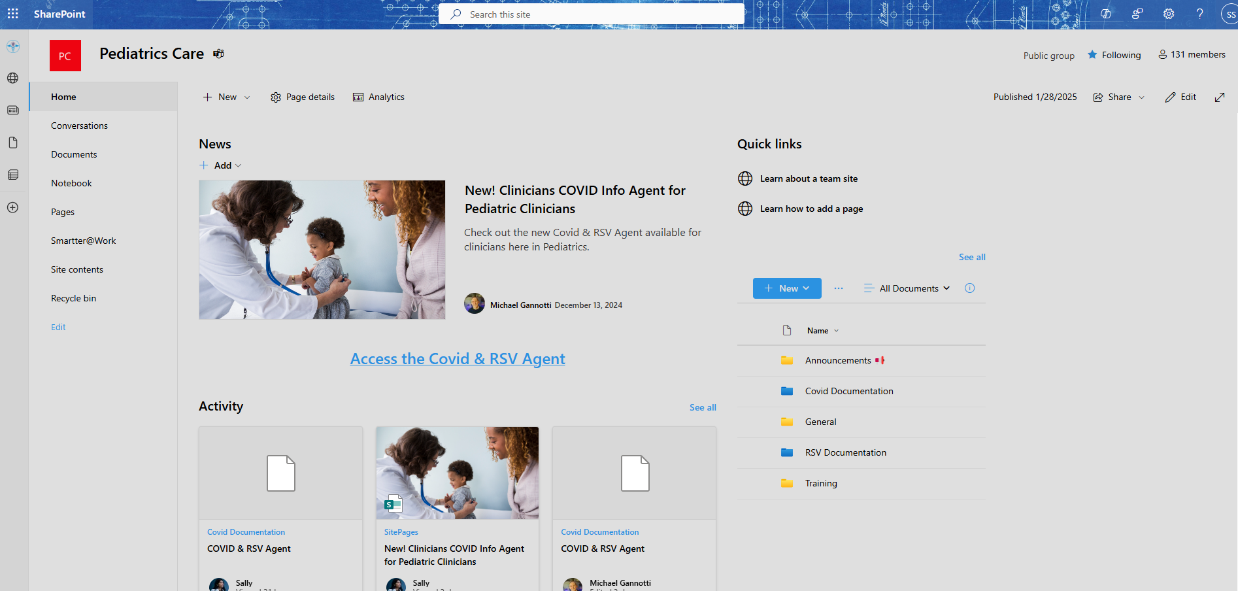This screenshot has height=591, width=1238.
Task: Open the All Documents view selector
Action: (x=907, y=288)
